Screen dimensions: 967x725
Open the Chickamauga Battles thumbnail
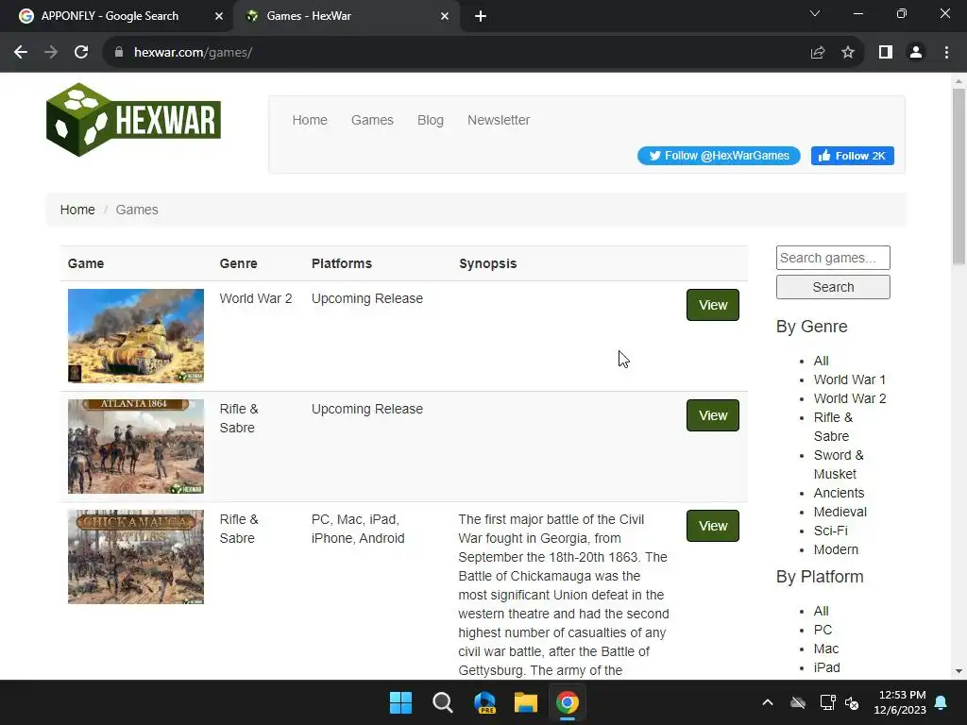pyautogui.click(x=136, y=557)
